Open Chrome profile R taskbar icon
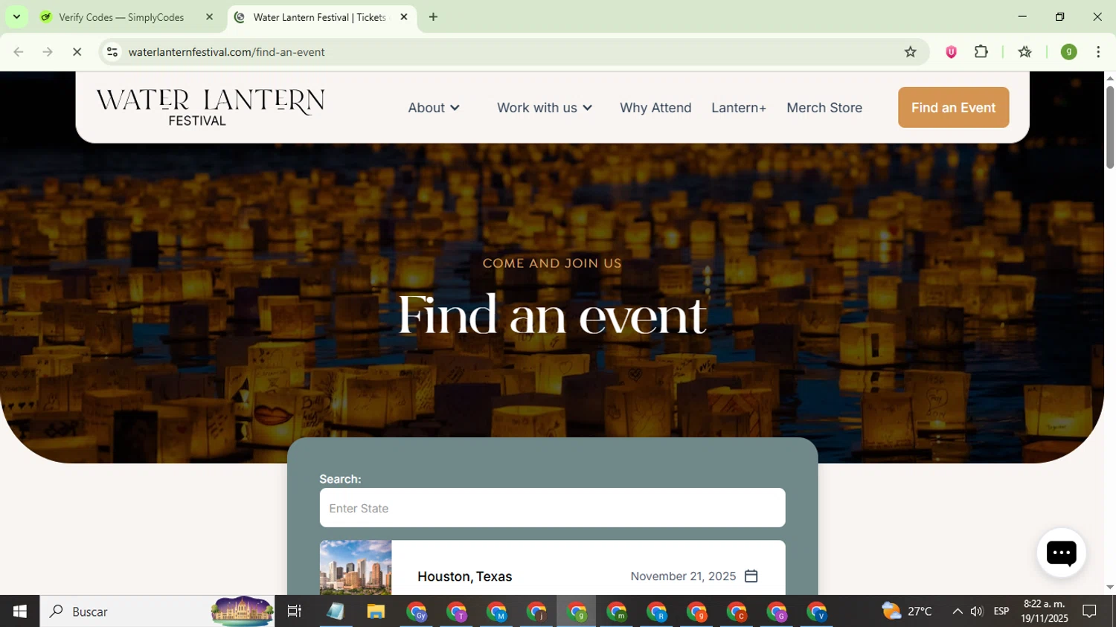The image size is (1116, 627). tap(657, 611)
